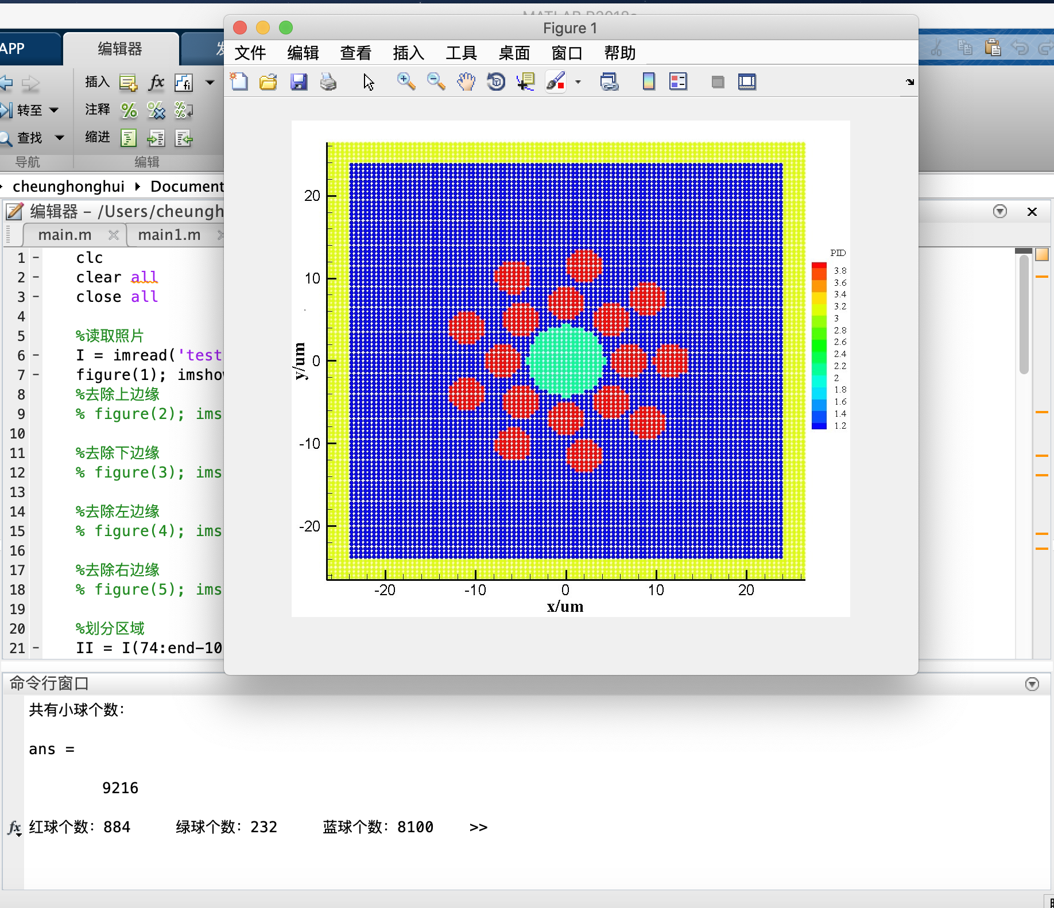Select the Rotate 3D tool
The height and width of the screenshot is (908, 1054).
(x=496, y=82)
